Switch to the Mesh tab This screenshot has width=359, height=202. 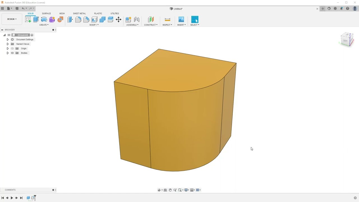62,13
